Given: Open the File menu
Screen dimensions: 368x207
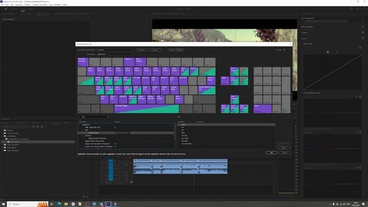Looking at the screenshot, I should click(2, 5).
